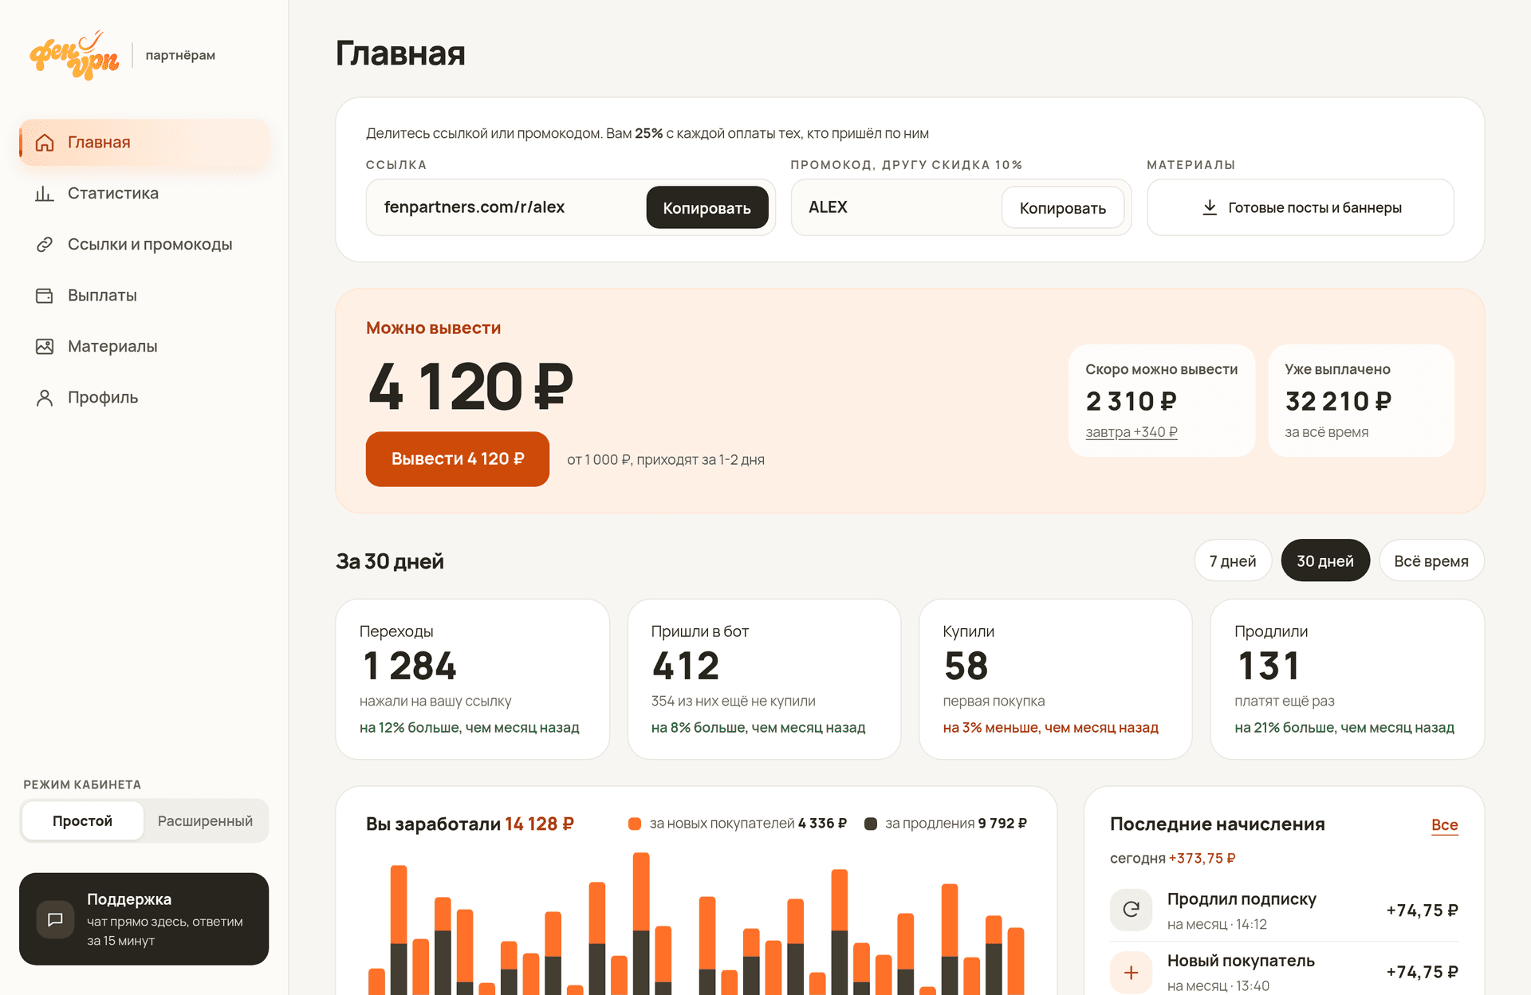Select the Продлил подписку accrual row
Viewport: 1531px width, 995px height.
[1284, 910]
